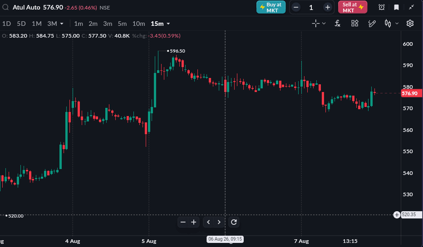Open chart settings gear icon
This screenshot has height=247, width=423.
click(x=410, y=24)
